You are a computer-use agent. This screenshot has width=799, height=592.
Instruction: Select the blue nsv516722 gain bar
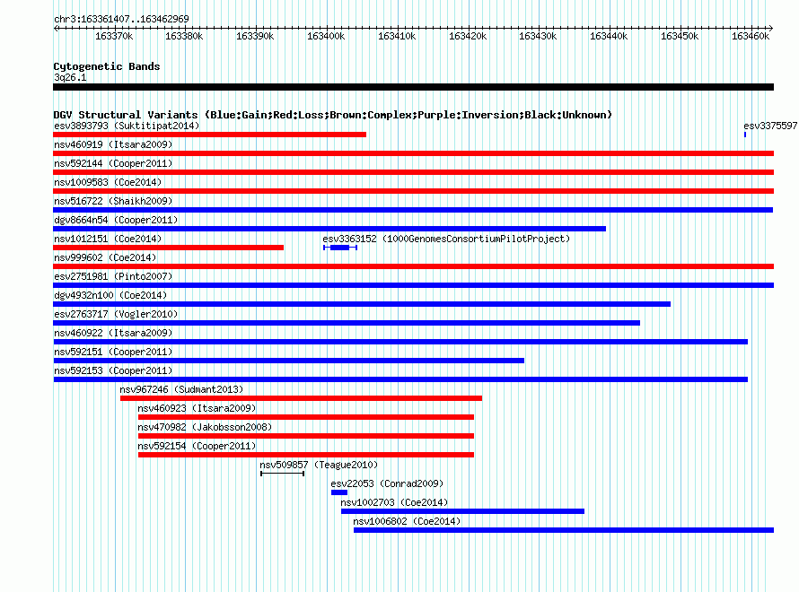(413, 210)
